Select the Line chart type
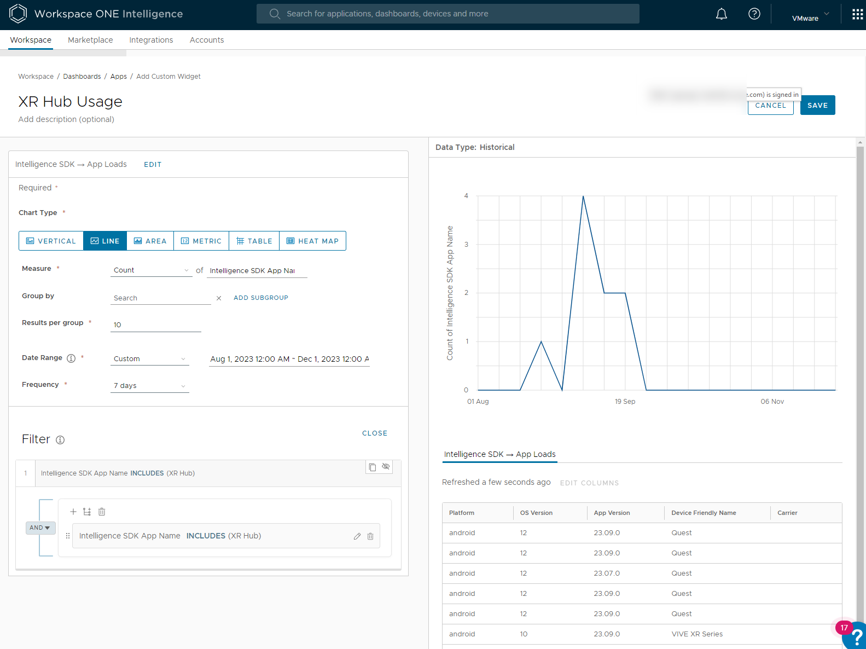The width and height of the screenshot is (866, 649). pyautogui.click(x=105, y=241)
